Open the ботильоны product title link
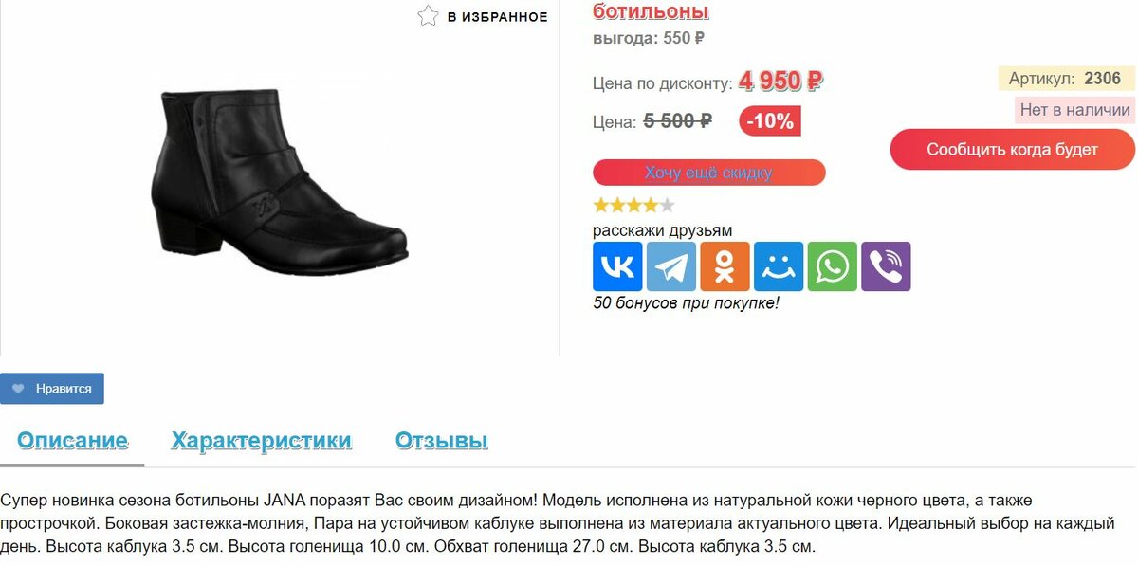Screen dimensions: 1138x566 pyautogui.click(x=651, y=11)
